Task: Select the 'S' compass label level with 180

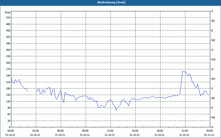Action: pyautogui.click(x=212, y=89)
